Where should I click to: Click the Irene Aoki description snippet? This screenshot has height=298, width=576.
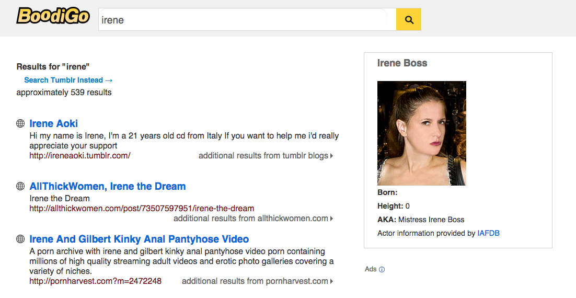[x=184, y=141]
